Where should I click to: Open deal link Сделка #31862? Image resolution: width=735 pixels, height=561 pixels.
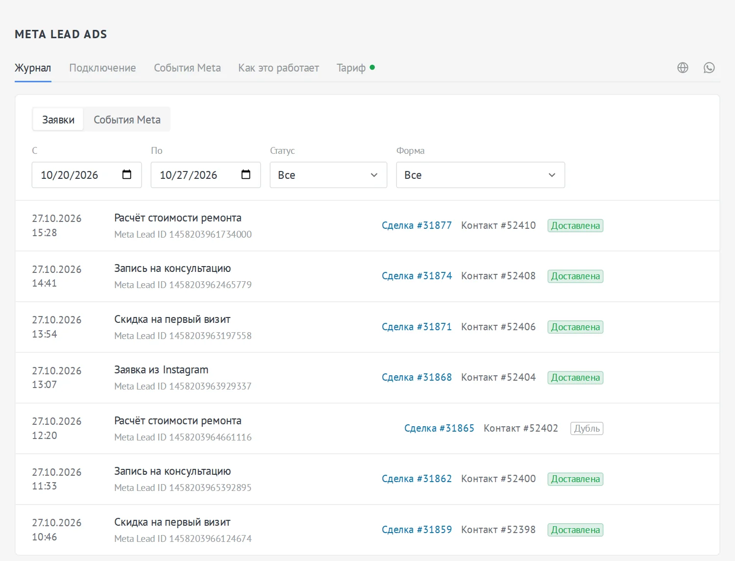click(x=416, y=479)
